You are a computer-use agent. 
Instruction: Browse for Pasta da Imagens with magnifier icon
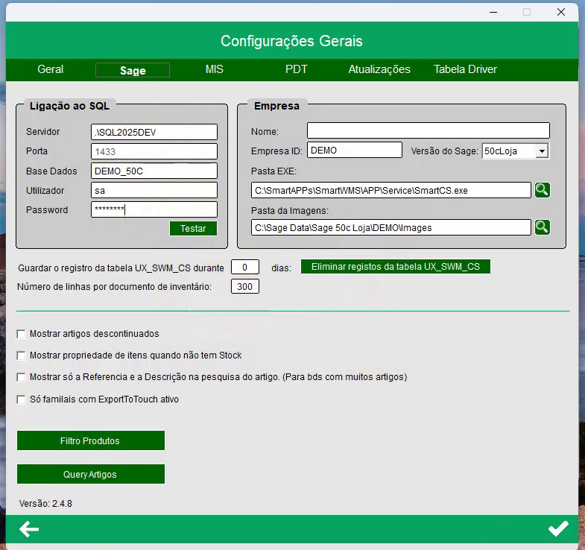542,227
